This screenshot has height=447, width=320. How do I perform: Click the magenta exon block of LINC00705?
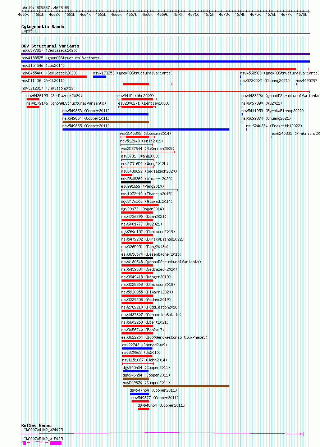click(x=56, y=443)
